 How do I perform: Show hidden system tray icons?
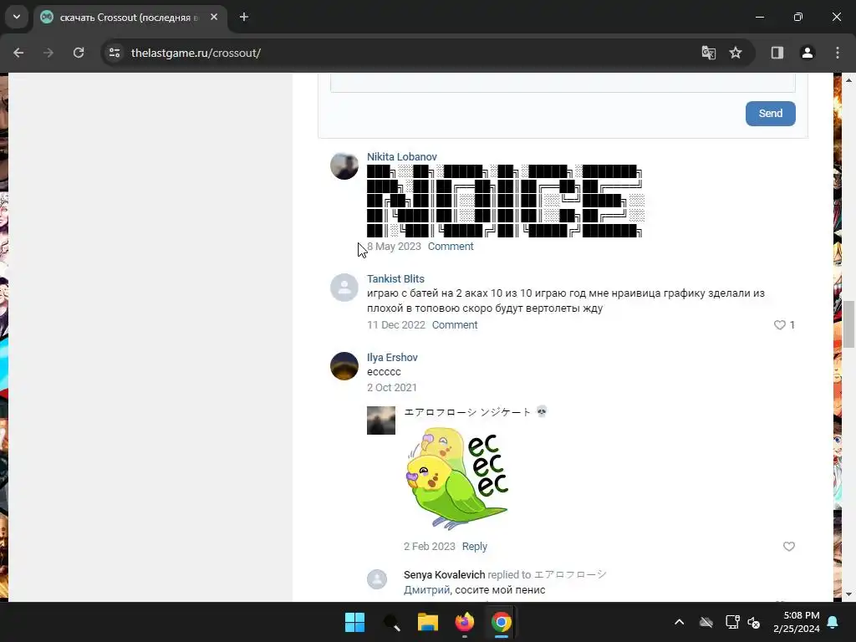[x=679, y=622]
